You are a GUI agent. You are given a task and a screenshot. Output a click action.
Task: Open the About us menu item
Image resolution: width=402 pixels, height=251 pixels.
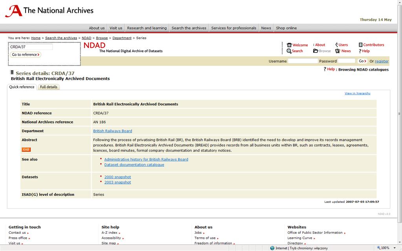pos(97,28)
